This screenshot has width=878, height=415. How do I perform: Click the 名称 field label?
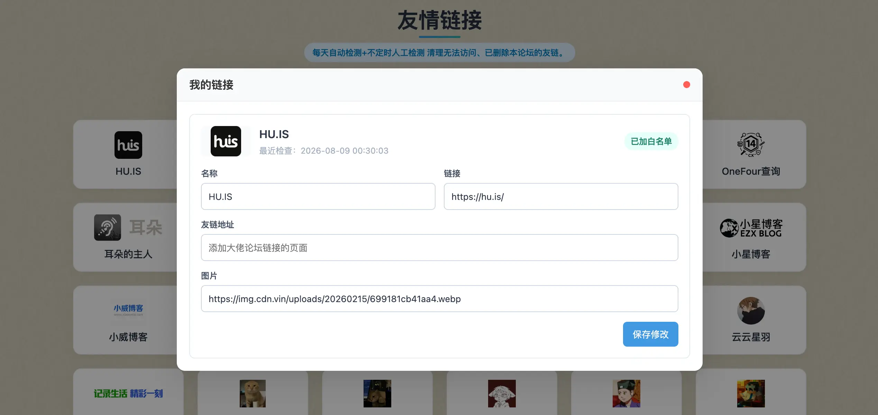point(209,173)
